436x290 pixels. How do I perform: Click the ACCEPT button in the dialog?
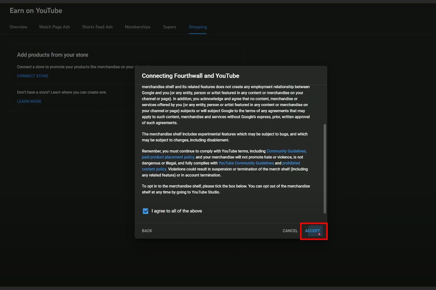click(312, 231)
